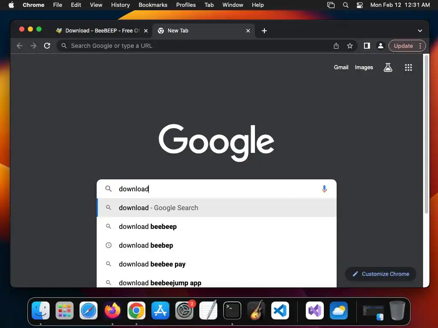Open the profile avatar icon

(380, 46)
